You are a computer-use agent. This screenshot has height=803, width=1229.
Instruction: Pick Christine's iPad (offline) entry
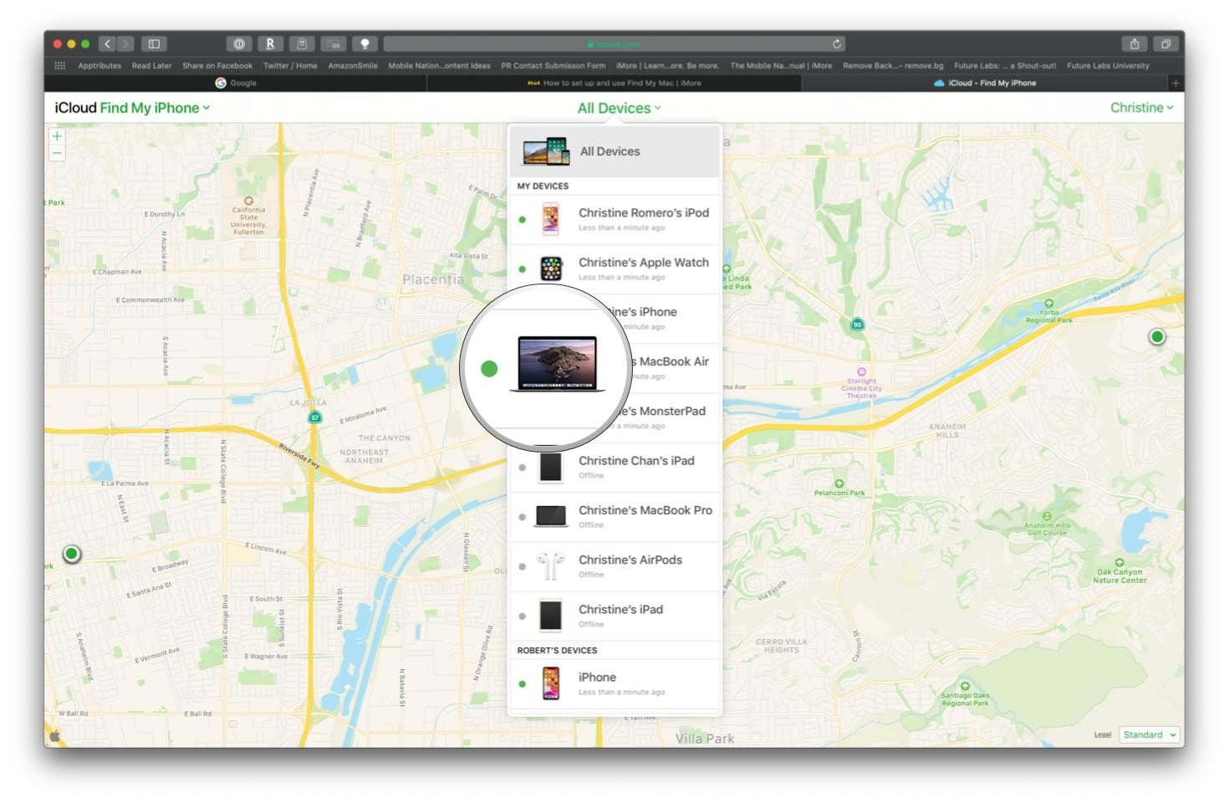tap(614, 616)
